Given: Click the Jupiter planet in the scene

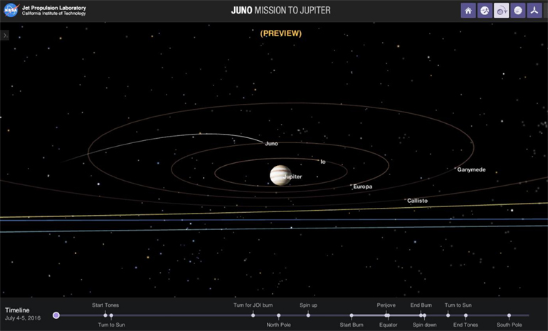Looking at the screenshot, I should [x=279, y=175].
